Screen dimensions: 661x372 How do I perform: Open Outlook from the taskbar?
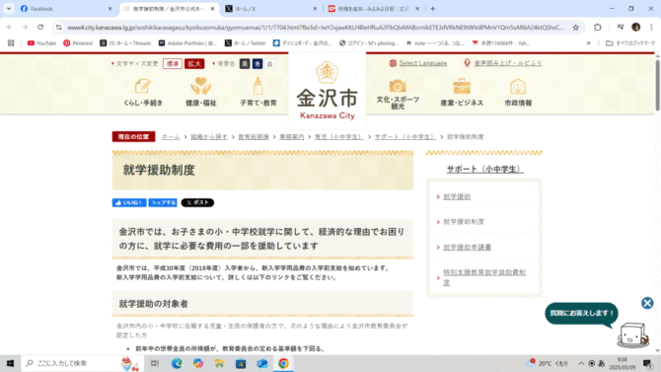261,363
